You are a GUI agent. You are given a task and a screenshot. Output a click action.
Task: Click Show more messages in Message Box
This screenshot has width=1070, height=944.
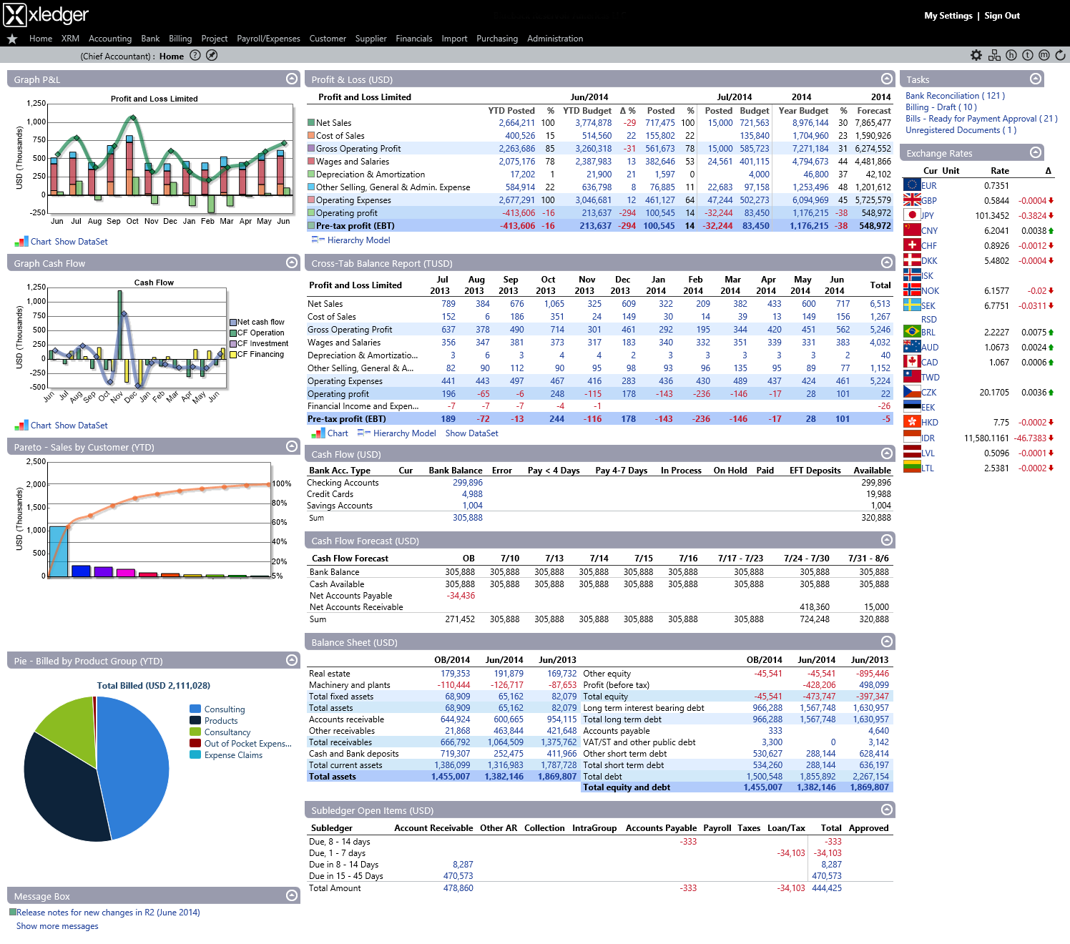click(57, 925)
